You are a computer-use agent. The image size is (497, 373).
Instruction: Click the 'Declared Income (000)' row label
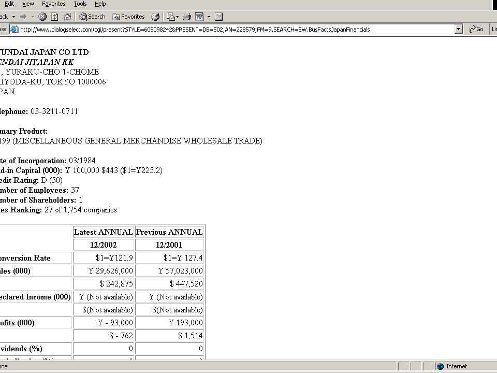pos(35,297)
